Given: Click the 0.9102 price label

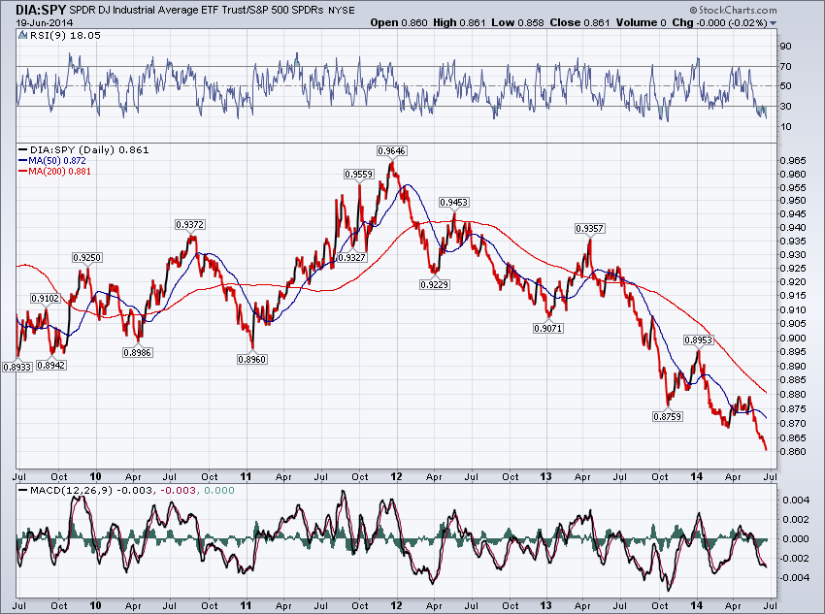Looking at the screenshot, I should [46, 298].
